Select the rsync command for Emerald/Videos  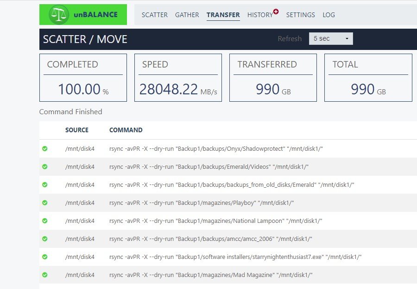(209, 166)
